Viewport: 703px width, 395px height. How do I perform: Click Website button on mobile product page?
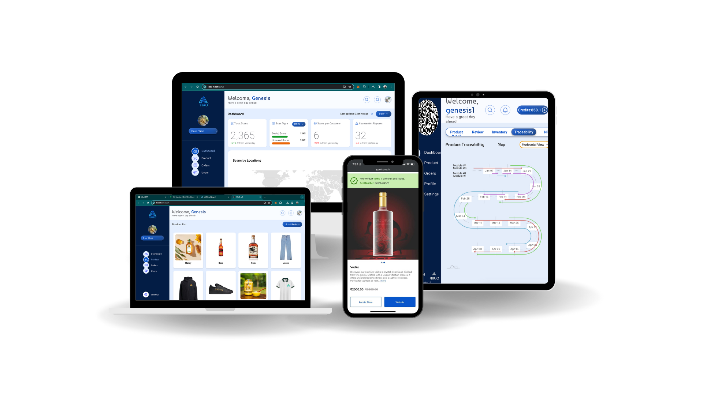(x=400, y=302)
